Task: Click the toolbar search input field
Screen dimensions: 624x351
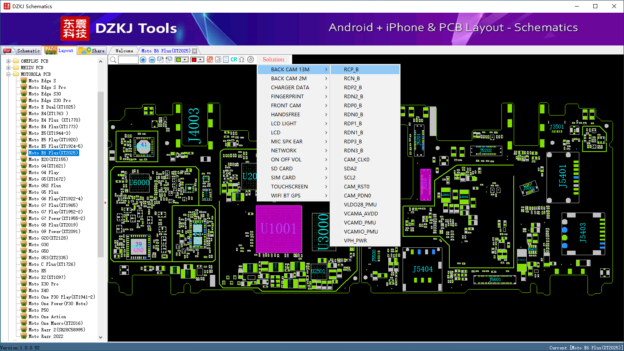Action: (128, 60)
